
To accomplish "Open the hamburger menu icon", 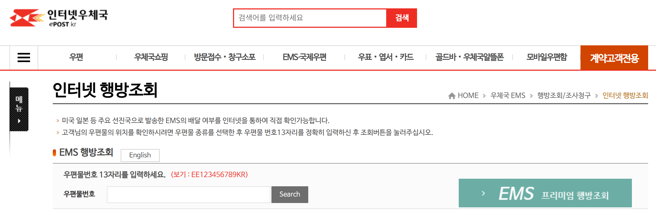I will pos(24,58).
